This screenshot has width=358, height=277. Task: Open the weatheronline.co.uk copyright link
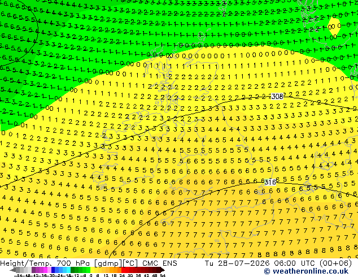click(306, 271)
